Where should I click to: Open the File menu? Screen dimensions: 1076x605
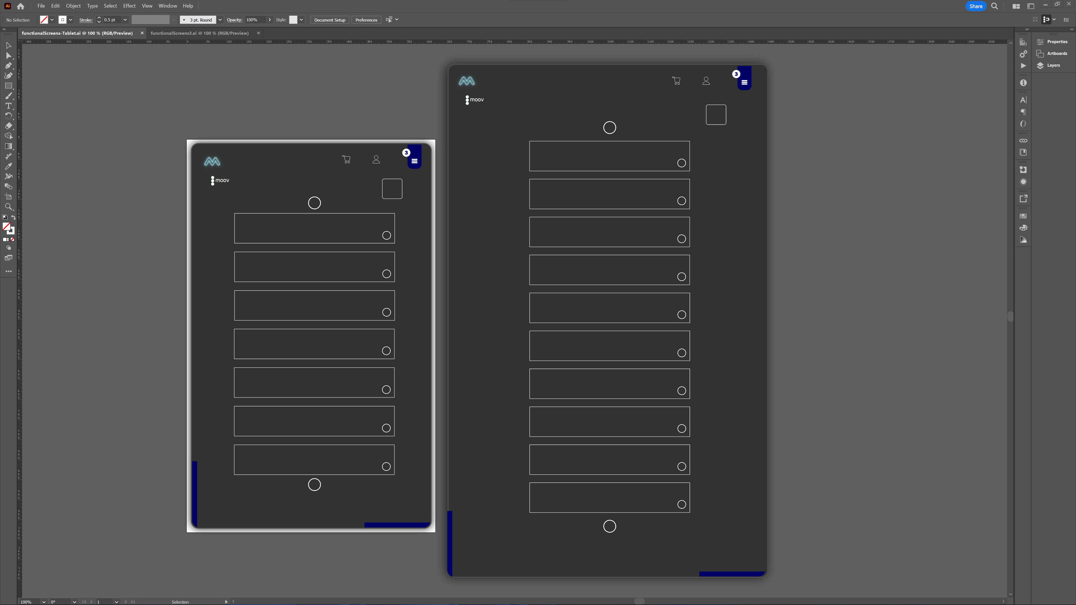click(41, 6)
